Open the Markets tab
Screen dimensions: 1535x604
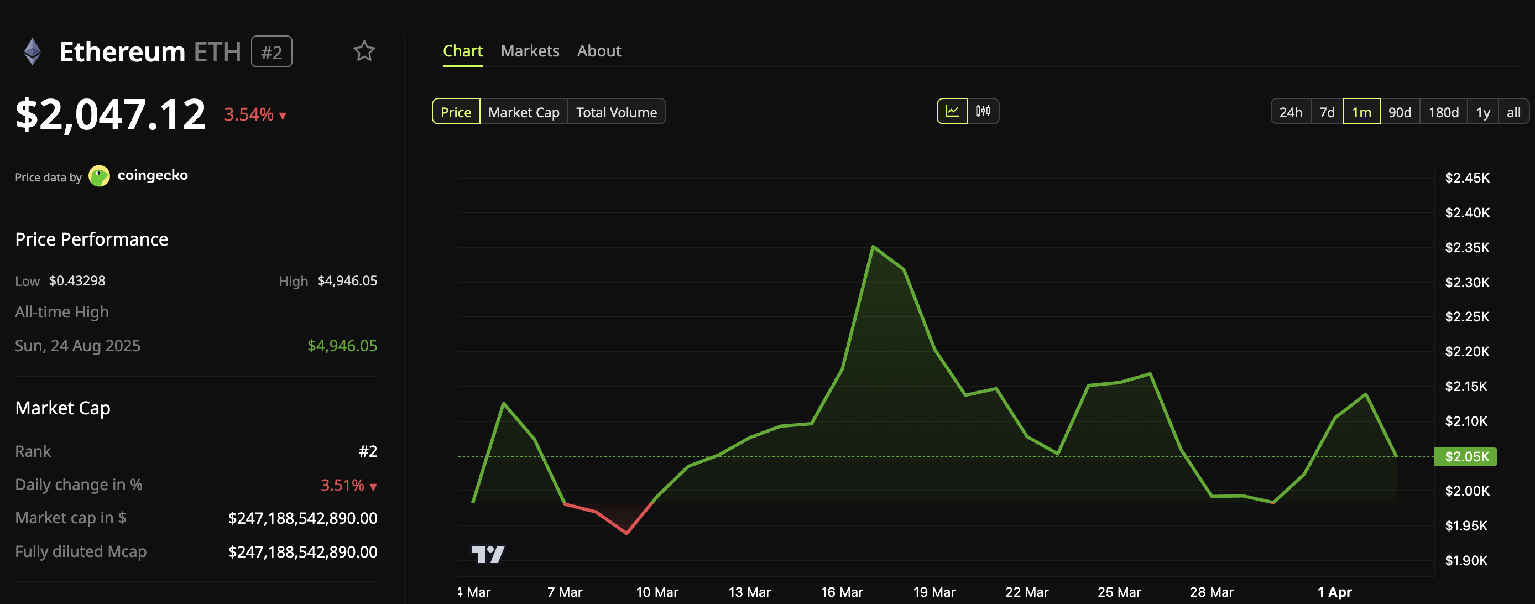click(530, 51)
